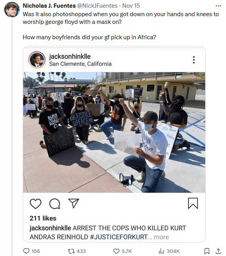Bookmark this tweet
The width and height of the screenshot is (226, 256).
tap(207, 251)
